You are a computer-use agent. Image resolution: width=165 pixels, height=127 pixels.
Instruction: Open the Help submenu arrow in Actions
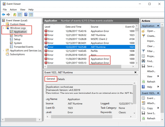158,87
